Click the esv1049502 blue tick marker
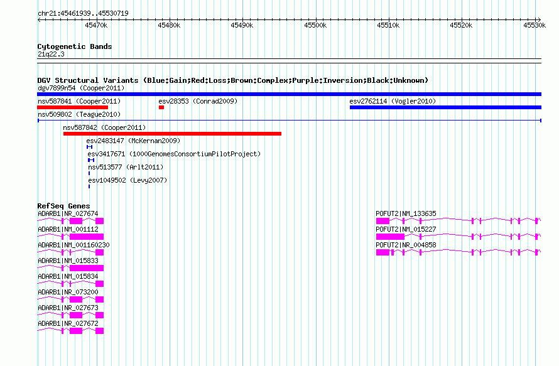 [89, 186]
